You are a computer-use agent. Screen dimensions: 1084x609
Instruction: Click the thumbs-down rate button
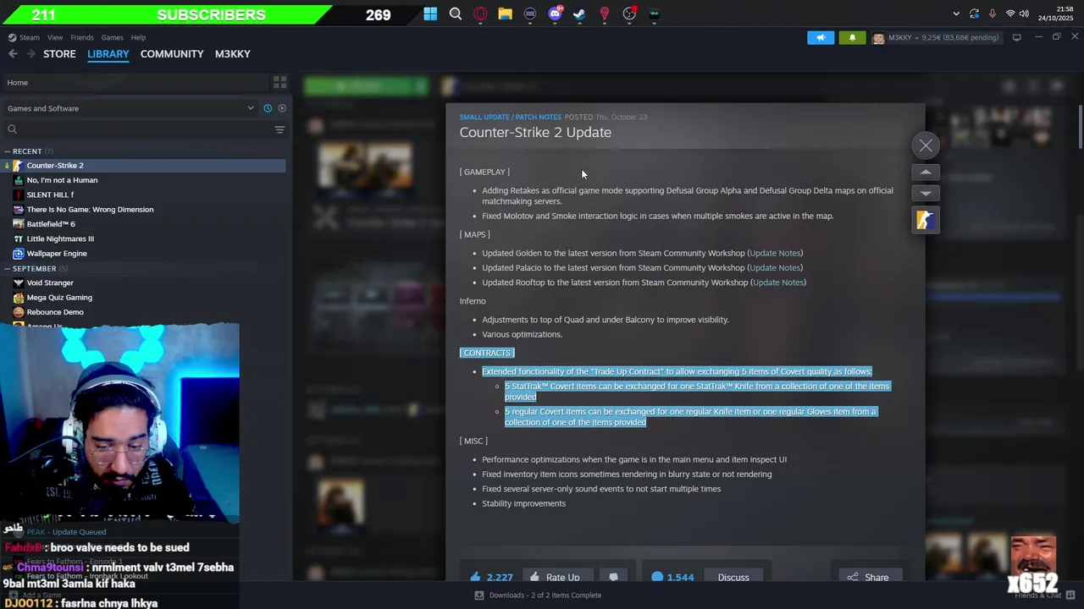point(613,577)
